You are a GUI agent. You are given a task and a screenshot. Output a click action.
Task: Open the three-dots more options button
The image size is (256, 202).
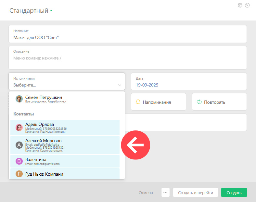coord(165,193)
